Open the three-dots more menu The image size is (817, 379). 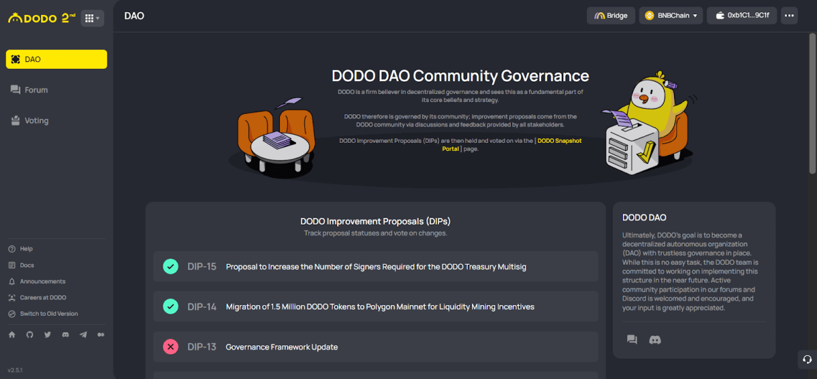tap(789, 16)
